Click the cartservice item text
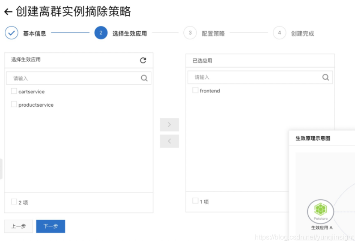358x245 pixels. point(32,92)
